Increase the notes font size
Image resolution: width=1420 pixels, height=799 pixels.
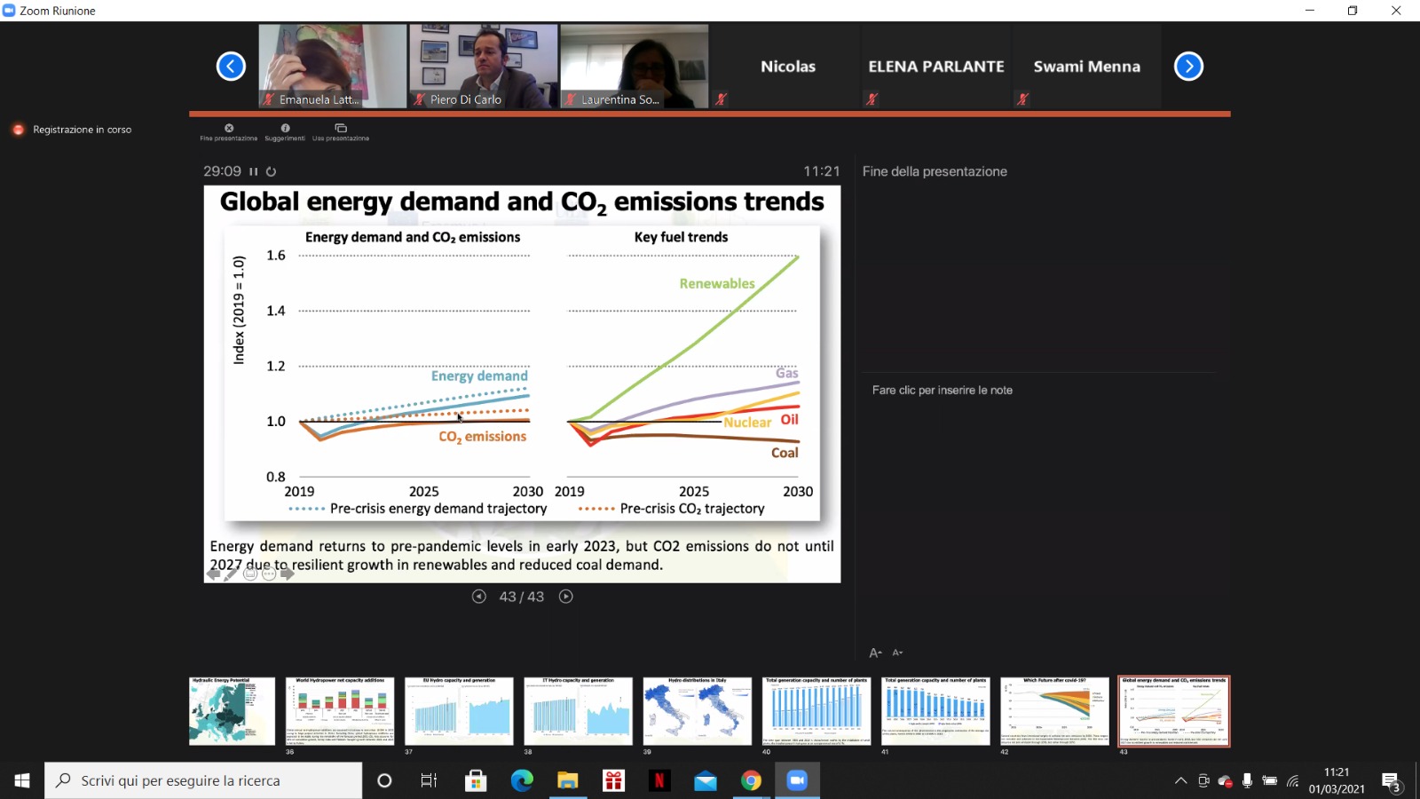(x=875, y=653)
